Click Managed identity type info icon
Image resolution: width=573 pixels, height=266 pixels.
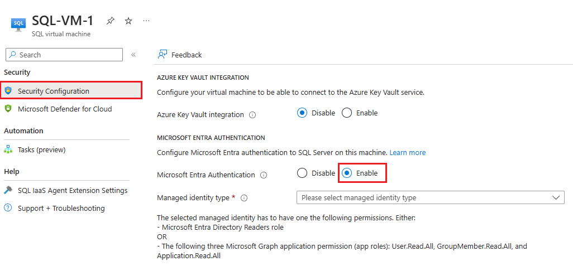tap(244, 198)
